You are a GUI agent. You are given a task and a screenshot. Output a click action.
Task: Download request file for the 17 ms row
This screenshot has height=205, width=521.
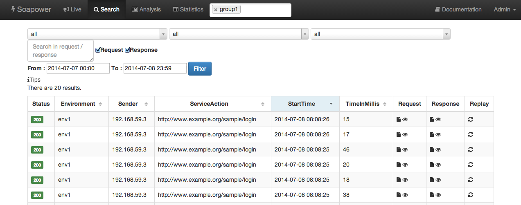pyautogui.click(x=399, y=134)
